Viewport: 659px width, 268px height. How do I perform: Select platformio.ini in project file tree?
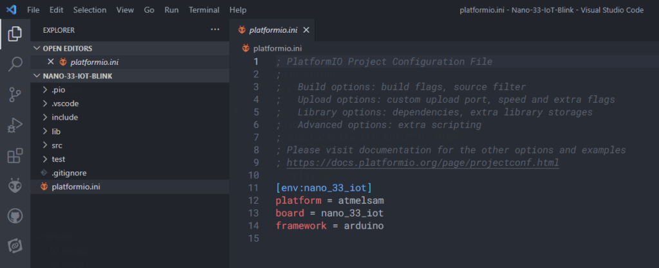point(130,186)
